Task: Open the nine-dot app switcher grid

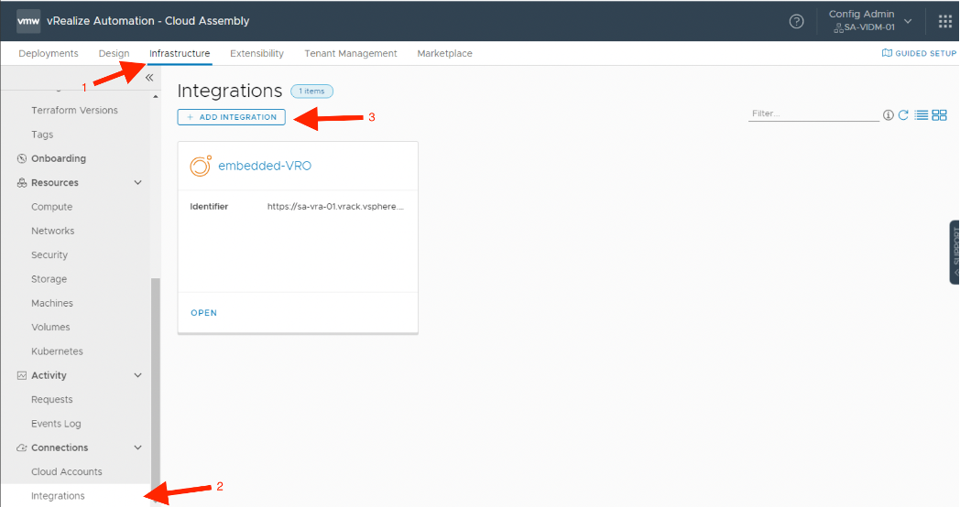Action: tap(944, 21)
